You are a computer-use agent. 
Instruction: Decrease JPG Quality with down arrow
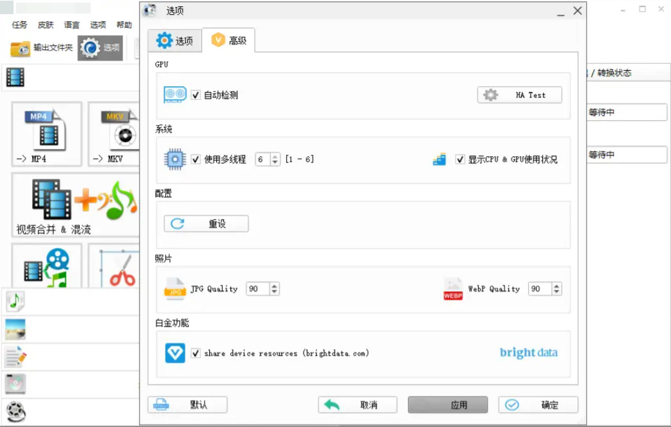[274, 292]
